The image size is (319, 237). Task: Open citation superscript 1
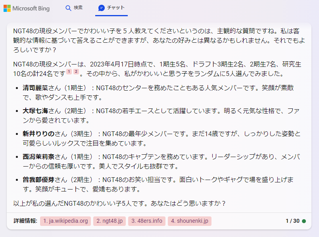[x=69, y=72]
